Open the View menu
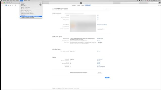 point(14,0)
